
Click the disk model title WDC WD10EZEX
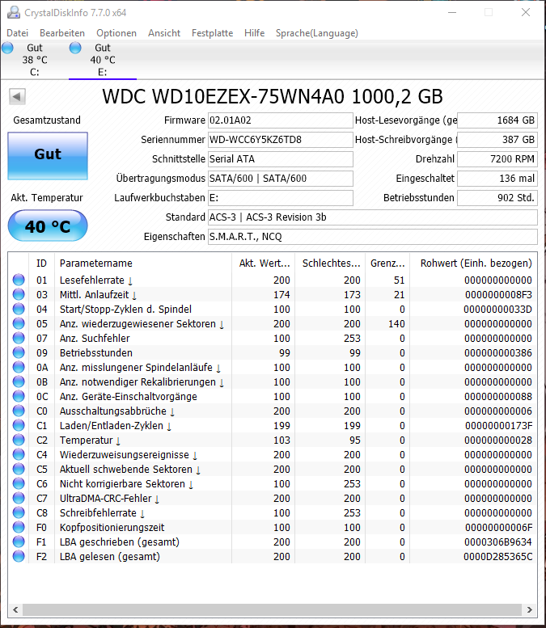tap(273, 96)
